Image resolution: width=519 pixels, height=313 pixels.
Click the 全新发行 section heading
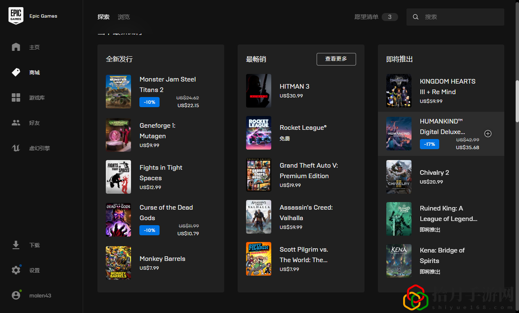coord(119,59)
